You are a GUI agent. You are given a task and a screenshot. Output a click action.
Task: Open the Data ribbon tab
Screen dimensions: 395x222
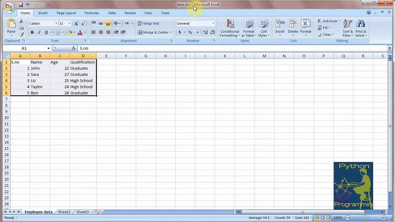tap(112, 13)
